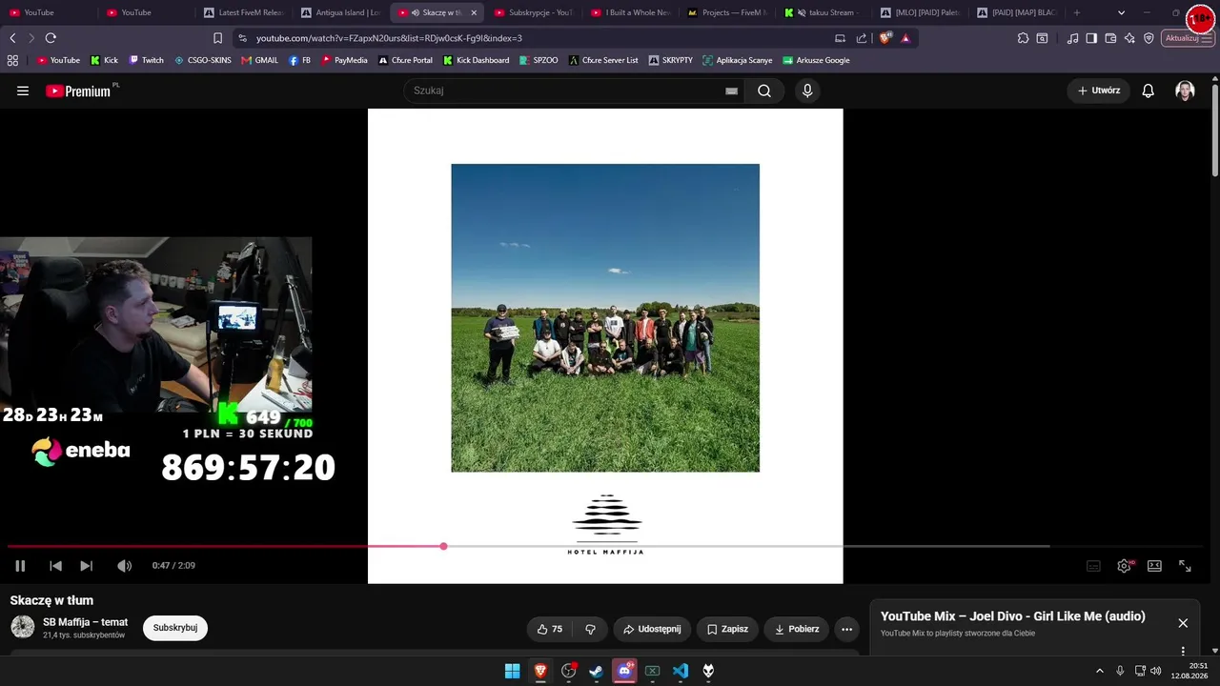Open SB Maffija – temat channel link

click(x=85, y=622)
